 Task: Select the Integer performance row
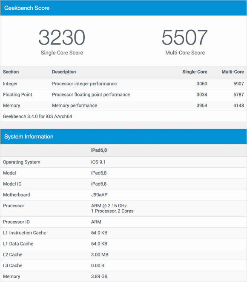pos(123,84)
